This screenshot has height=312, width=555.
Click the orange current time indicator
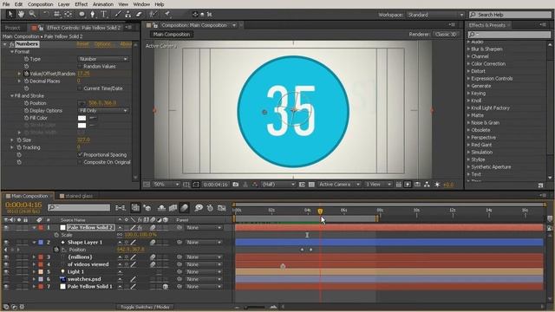pos(320,211)
